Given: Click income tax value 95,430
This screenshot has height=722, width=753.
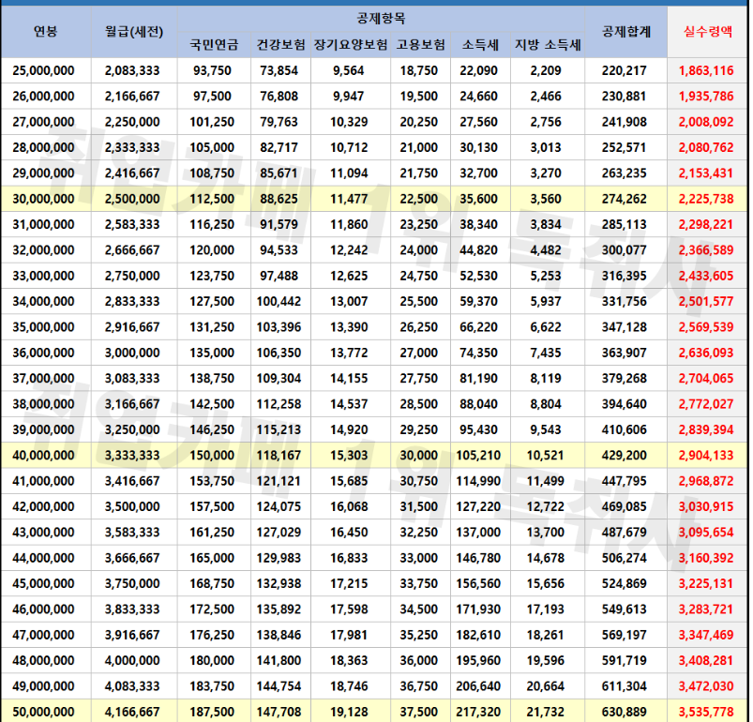Looking at the screenshot, I should click(479, 430).
